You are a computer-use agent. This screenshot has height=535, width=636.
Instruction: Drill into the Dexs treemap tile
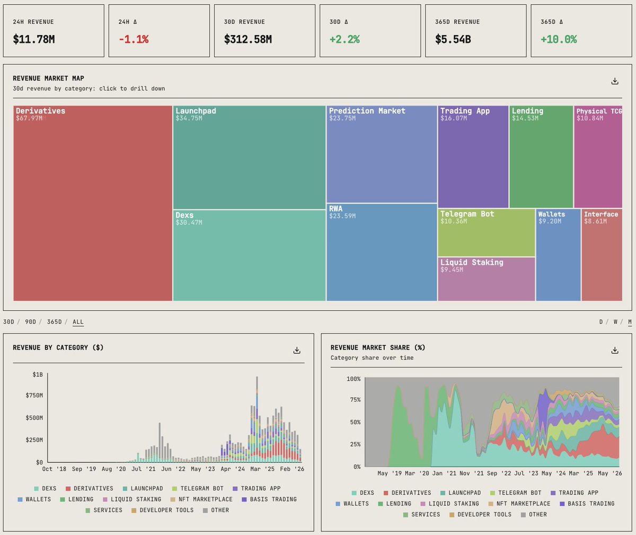click(249, 256)
